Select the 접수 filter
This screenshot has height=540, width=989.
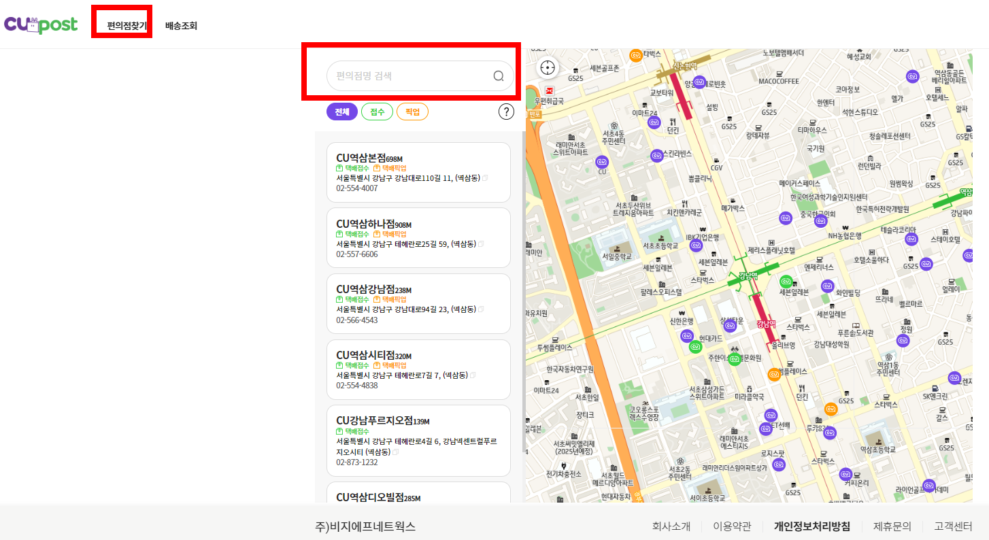pos(378,112)
